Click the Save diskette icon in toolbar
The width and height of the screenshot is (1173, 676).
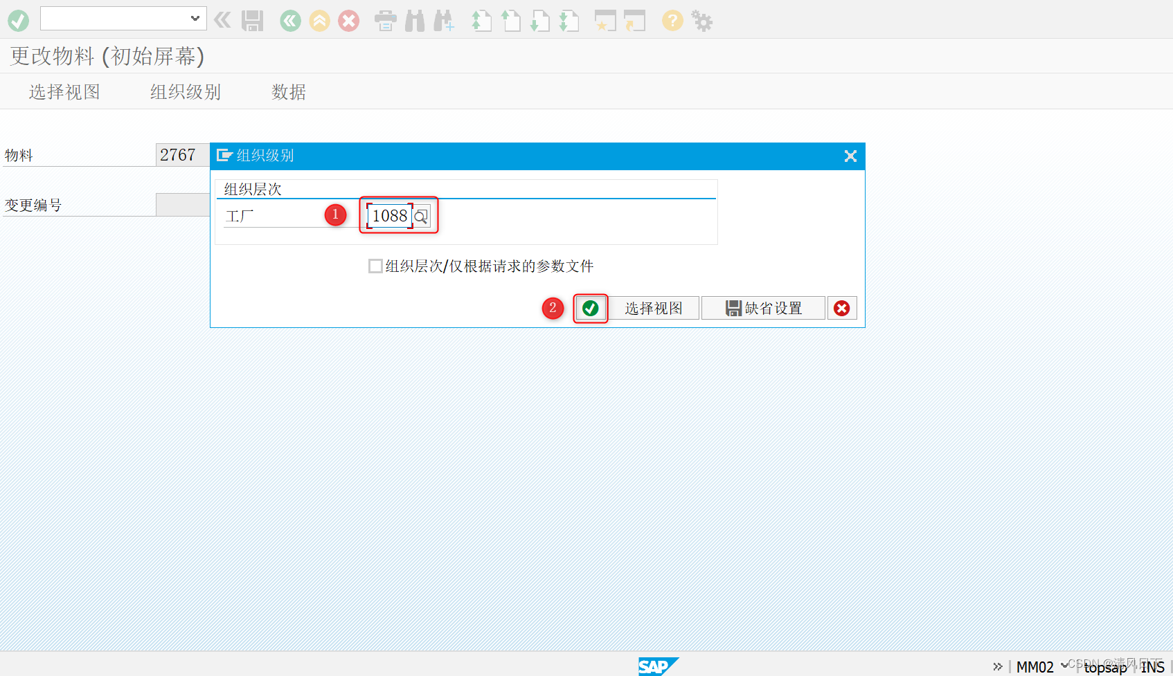pyautogui.click(x=253, y=21)
